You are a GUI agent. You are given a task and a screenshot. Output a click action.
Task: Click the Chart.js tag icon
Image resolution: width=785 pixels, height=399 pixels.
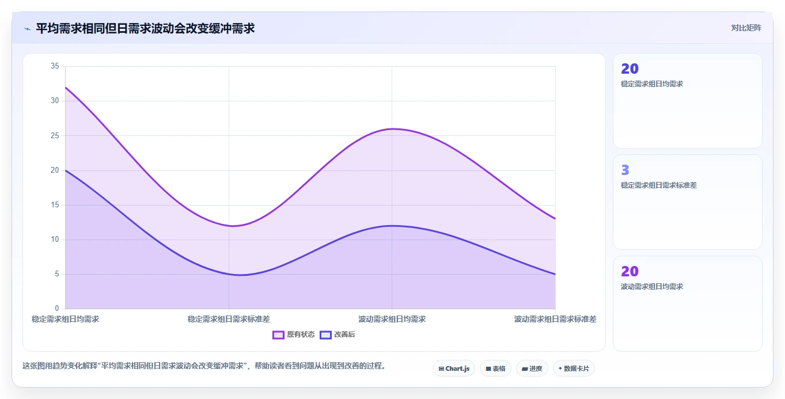[x=441, y=368]
